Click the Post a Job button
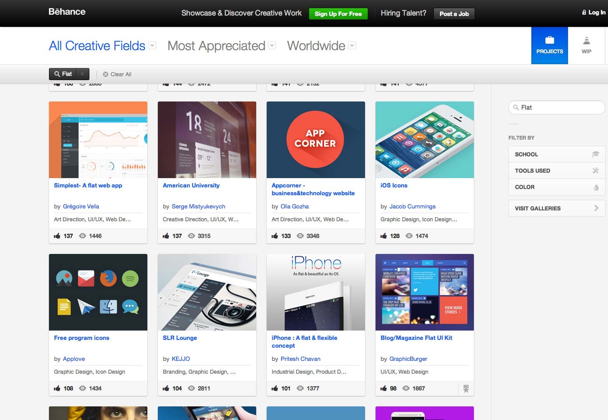 (x=454, y=14)
